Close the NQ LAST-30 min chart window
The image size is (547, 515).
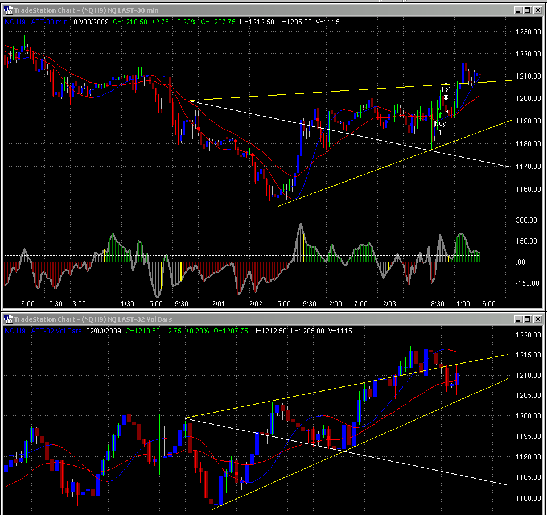(x=537, y=10)
